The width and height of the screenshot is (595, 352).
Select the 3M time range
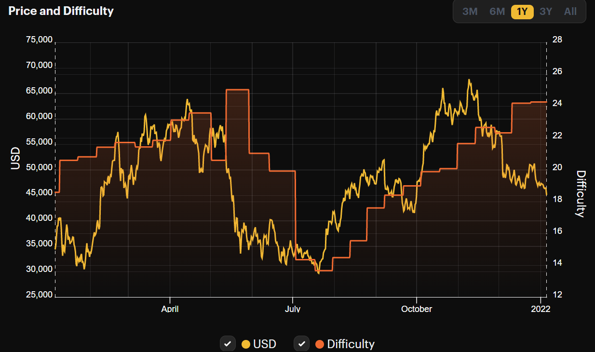tap(470, 11)
